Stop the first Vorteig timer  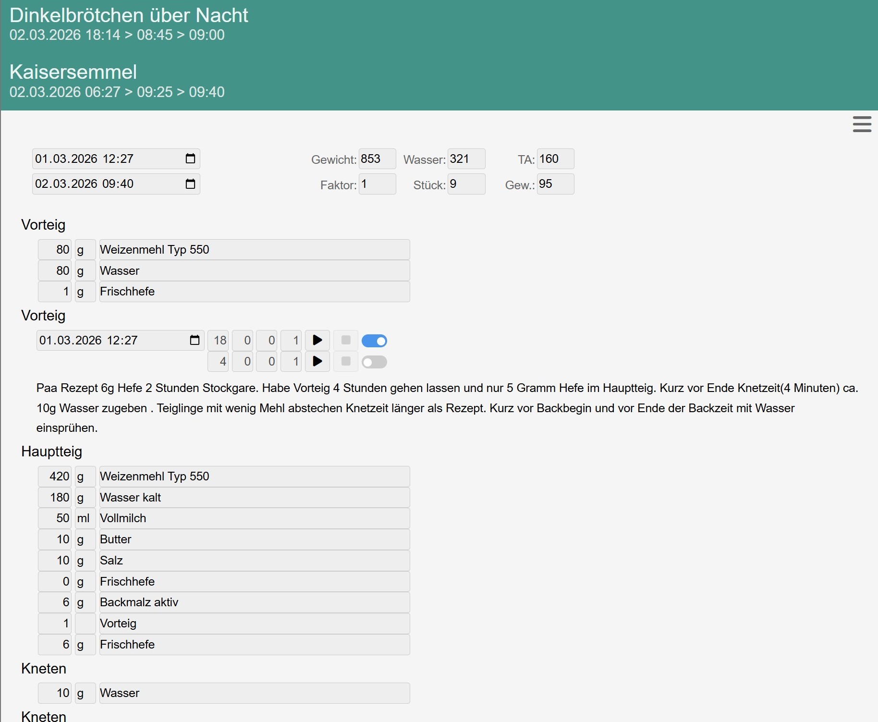[345, 340]
